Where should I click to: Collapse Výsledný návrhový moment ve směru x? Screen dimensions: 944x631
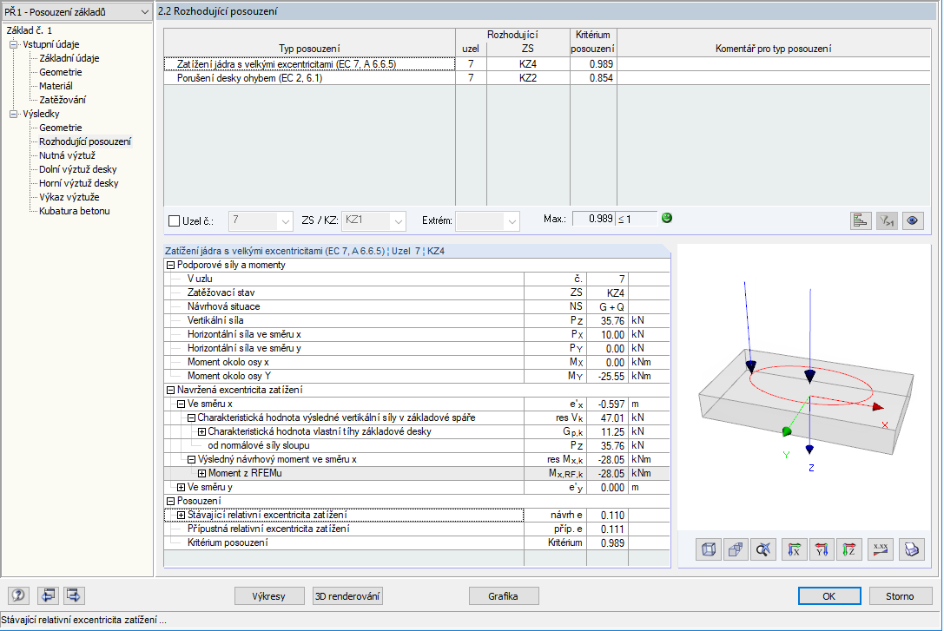(191, 459)
